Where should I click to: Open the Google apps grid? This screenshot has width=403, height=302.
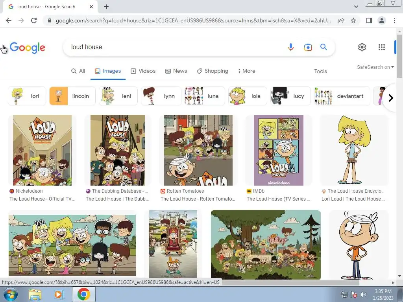pos(382,47)
